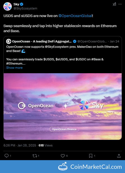Click the CoinMarketCal.com logo banner
The height and width of the screenshot is (173, 125).
click(90, 167)
